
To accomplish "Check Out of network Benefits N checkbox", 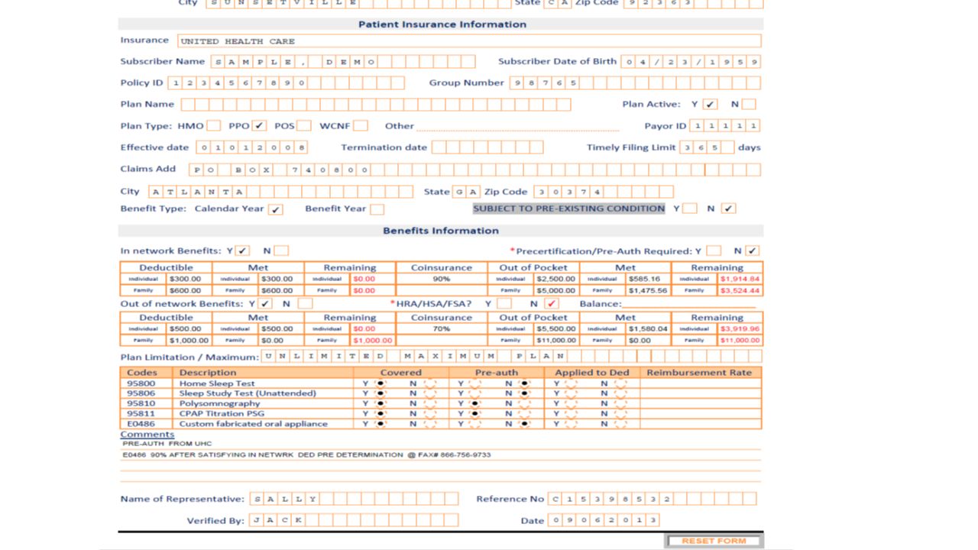I will (305, 303).
